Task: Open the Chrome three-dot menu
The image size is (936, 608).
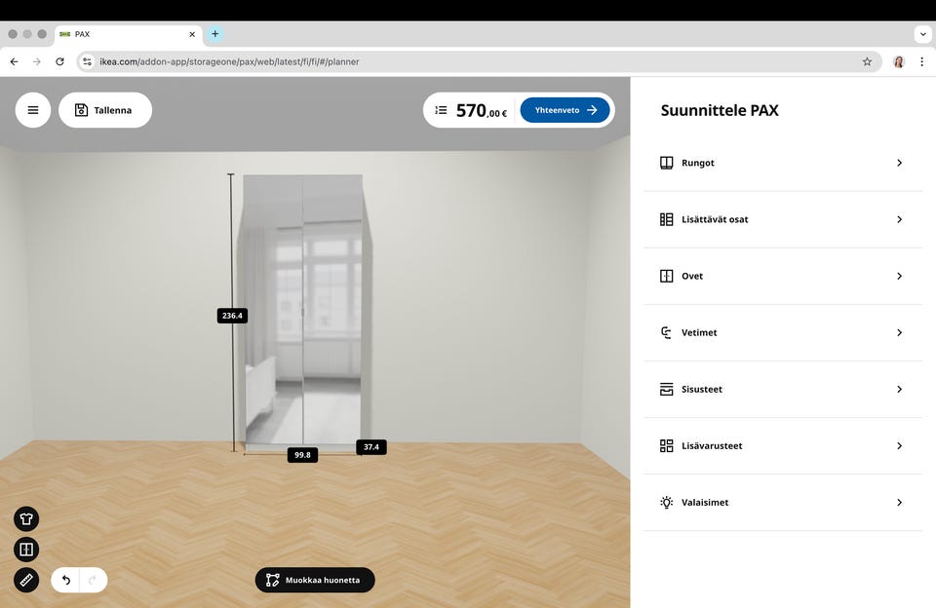Action: tap(921, 61)
